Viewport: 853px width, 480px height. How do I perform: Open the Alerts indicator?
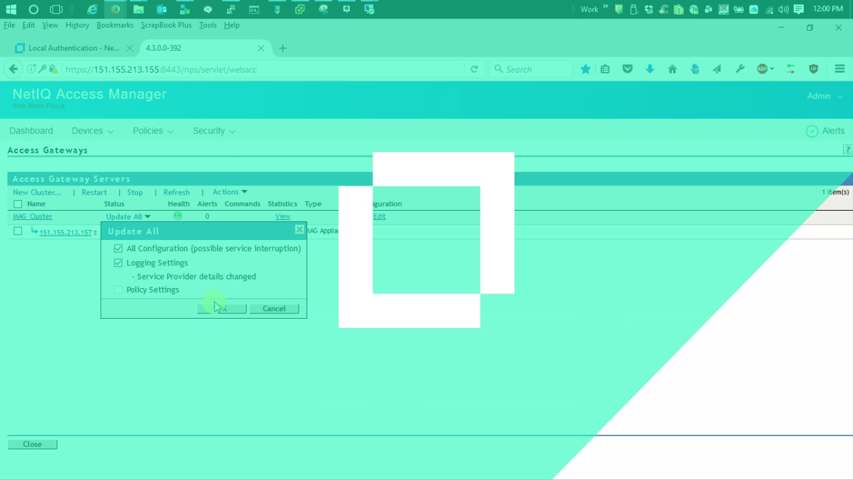(825, 131)
